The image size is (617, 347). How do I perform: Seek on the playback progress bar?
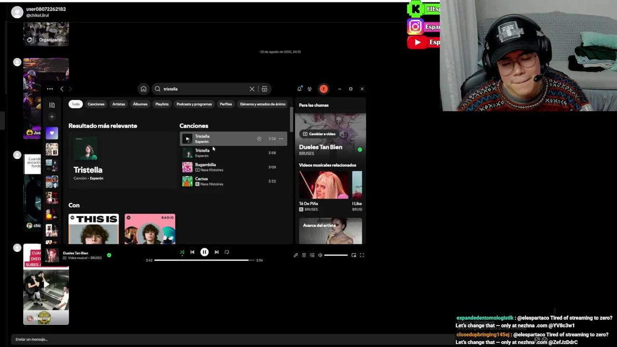(x=204, y=260)
